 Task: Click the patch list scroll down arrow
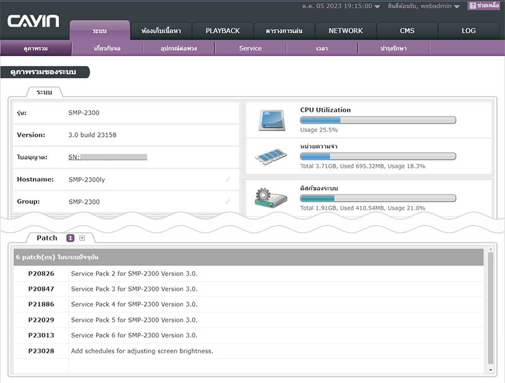tap(490, 370)
